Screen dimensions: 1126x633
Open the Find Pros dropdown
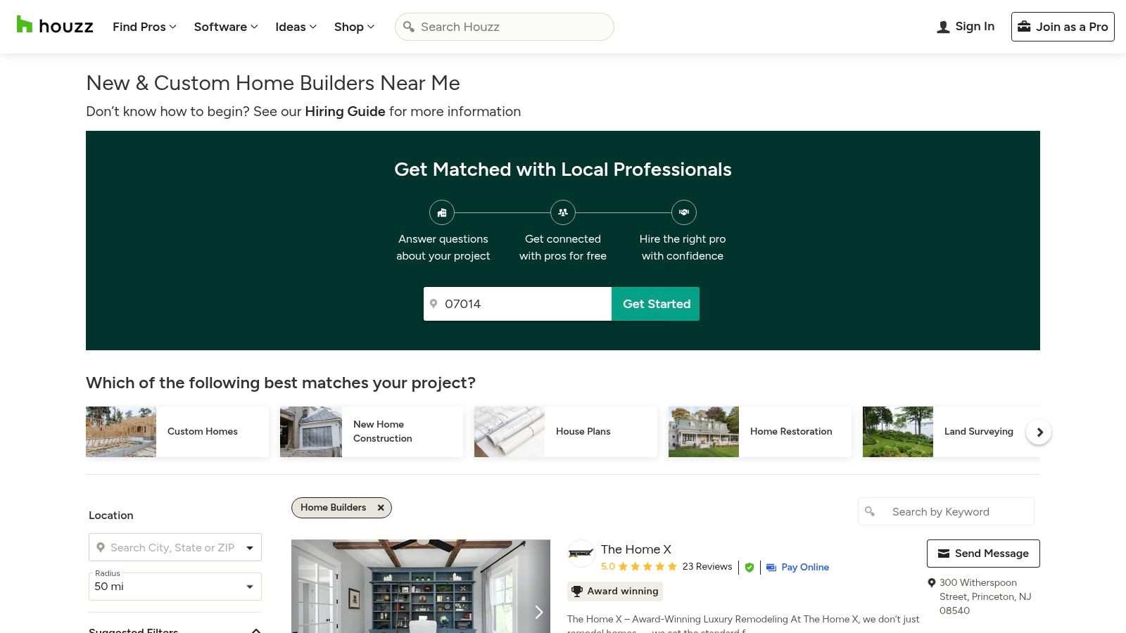tap(143, 27)
